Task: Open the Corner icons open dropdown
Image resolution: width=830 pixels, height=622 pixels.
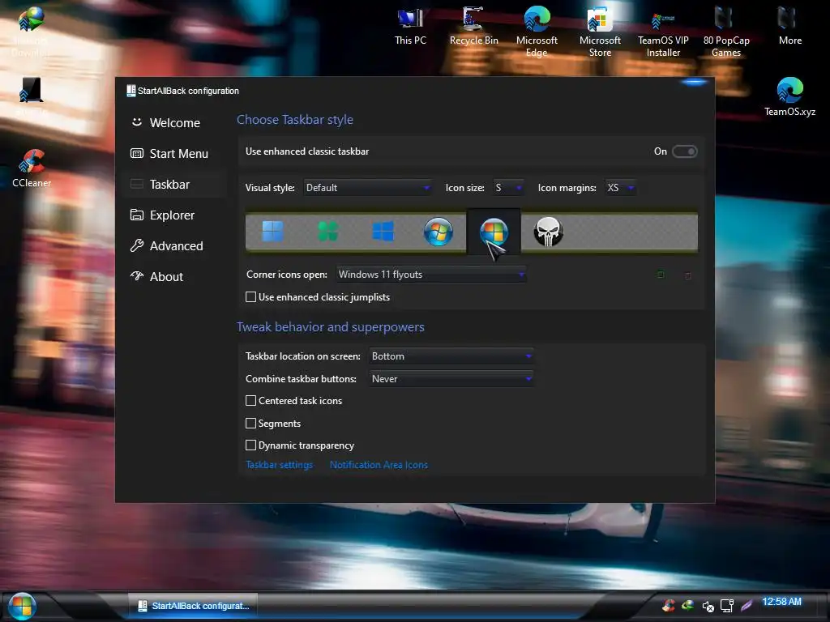Action: [431, 275]
